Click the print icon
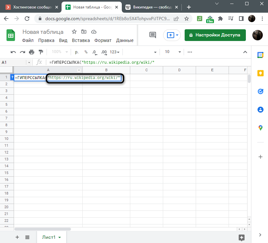This screenshot has width=268, height=243. [32, 52]
